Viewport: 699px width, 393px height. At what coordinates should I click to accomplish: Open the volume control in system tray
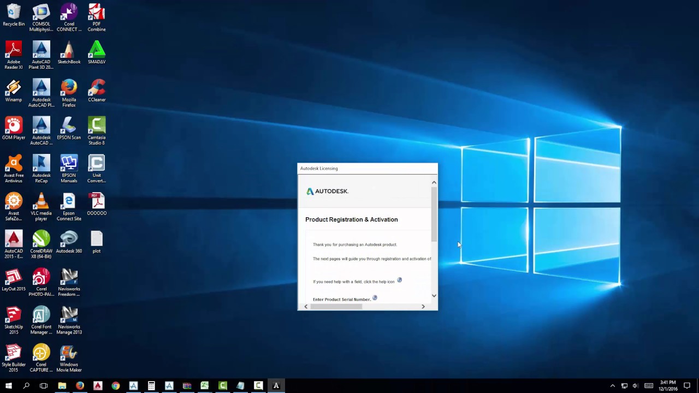[635, 386]
